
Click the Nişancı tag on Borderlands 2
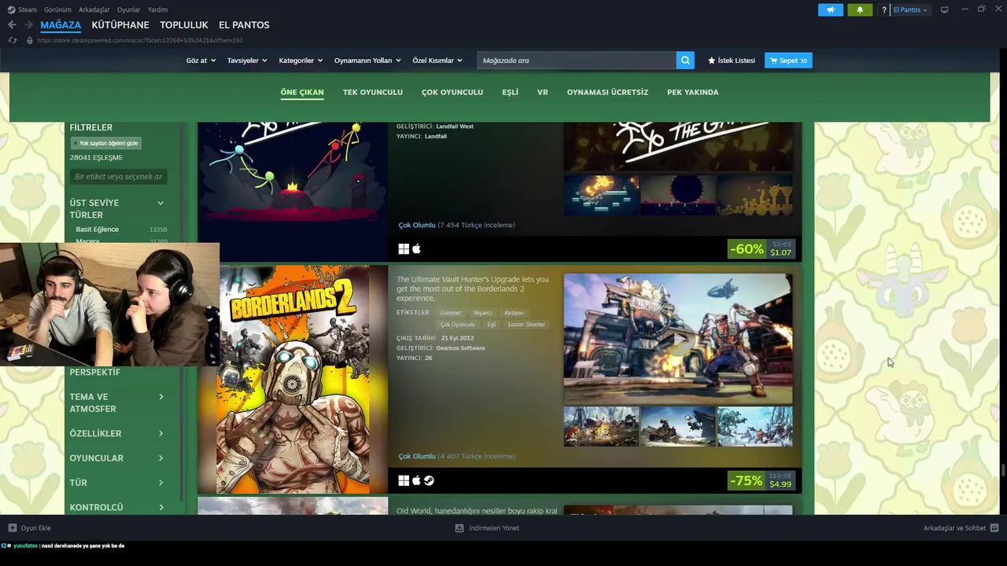[x=482, y=313]
